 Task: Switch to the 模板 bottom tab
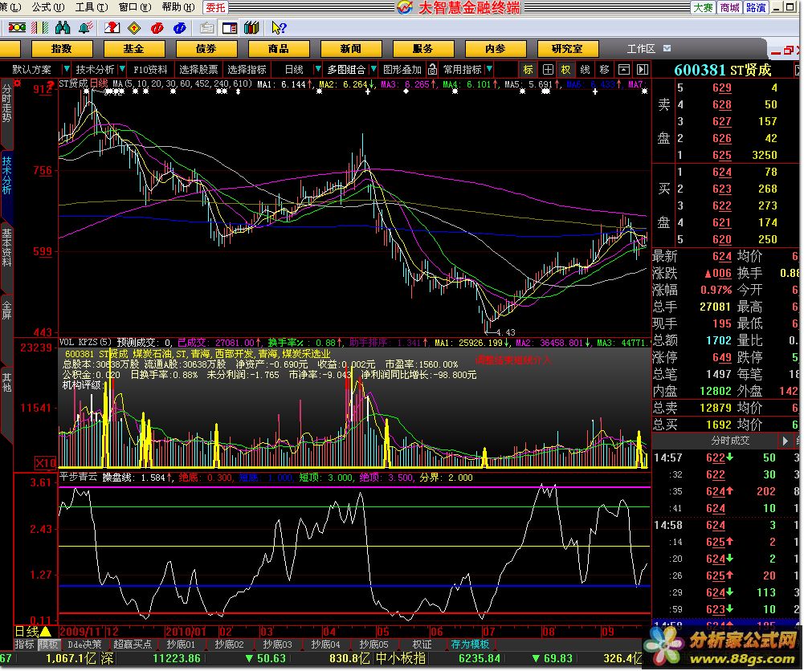coord(48,645)
